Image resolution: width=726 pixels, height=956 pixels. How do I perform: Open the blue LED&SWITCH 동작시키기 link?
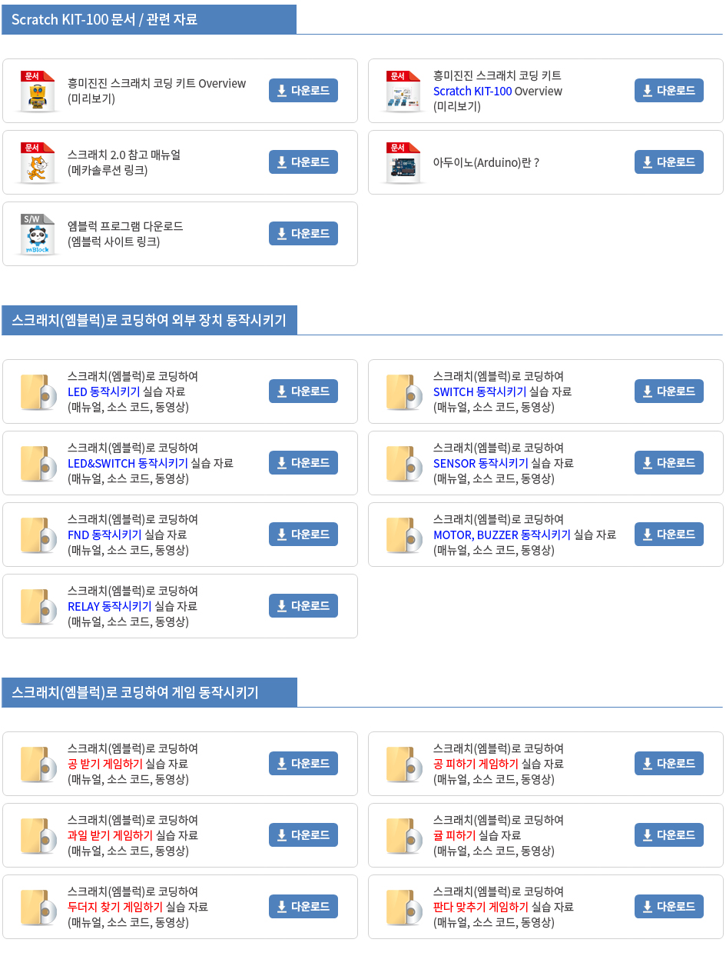[128, 463]
